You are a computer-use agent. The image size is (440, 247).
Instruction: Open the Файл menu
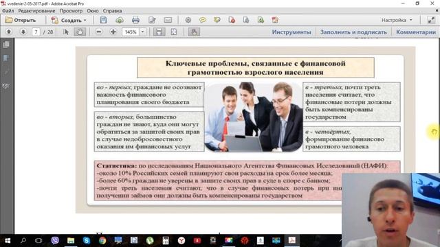coord(8,11)
